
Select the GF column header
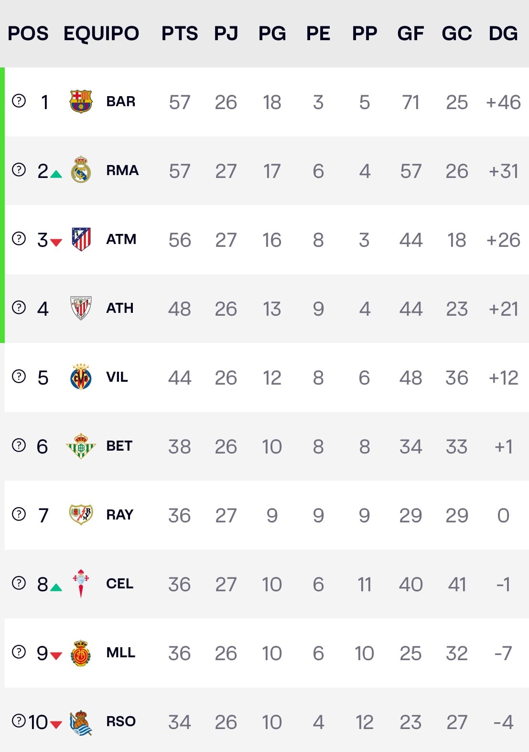(410, 33)
